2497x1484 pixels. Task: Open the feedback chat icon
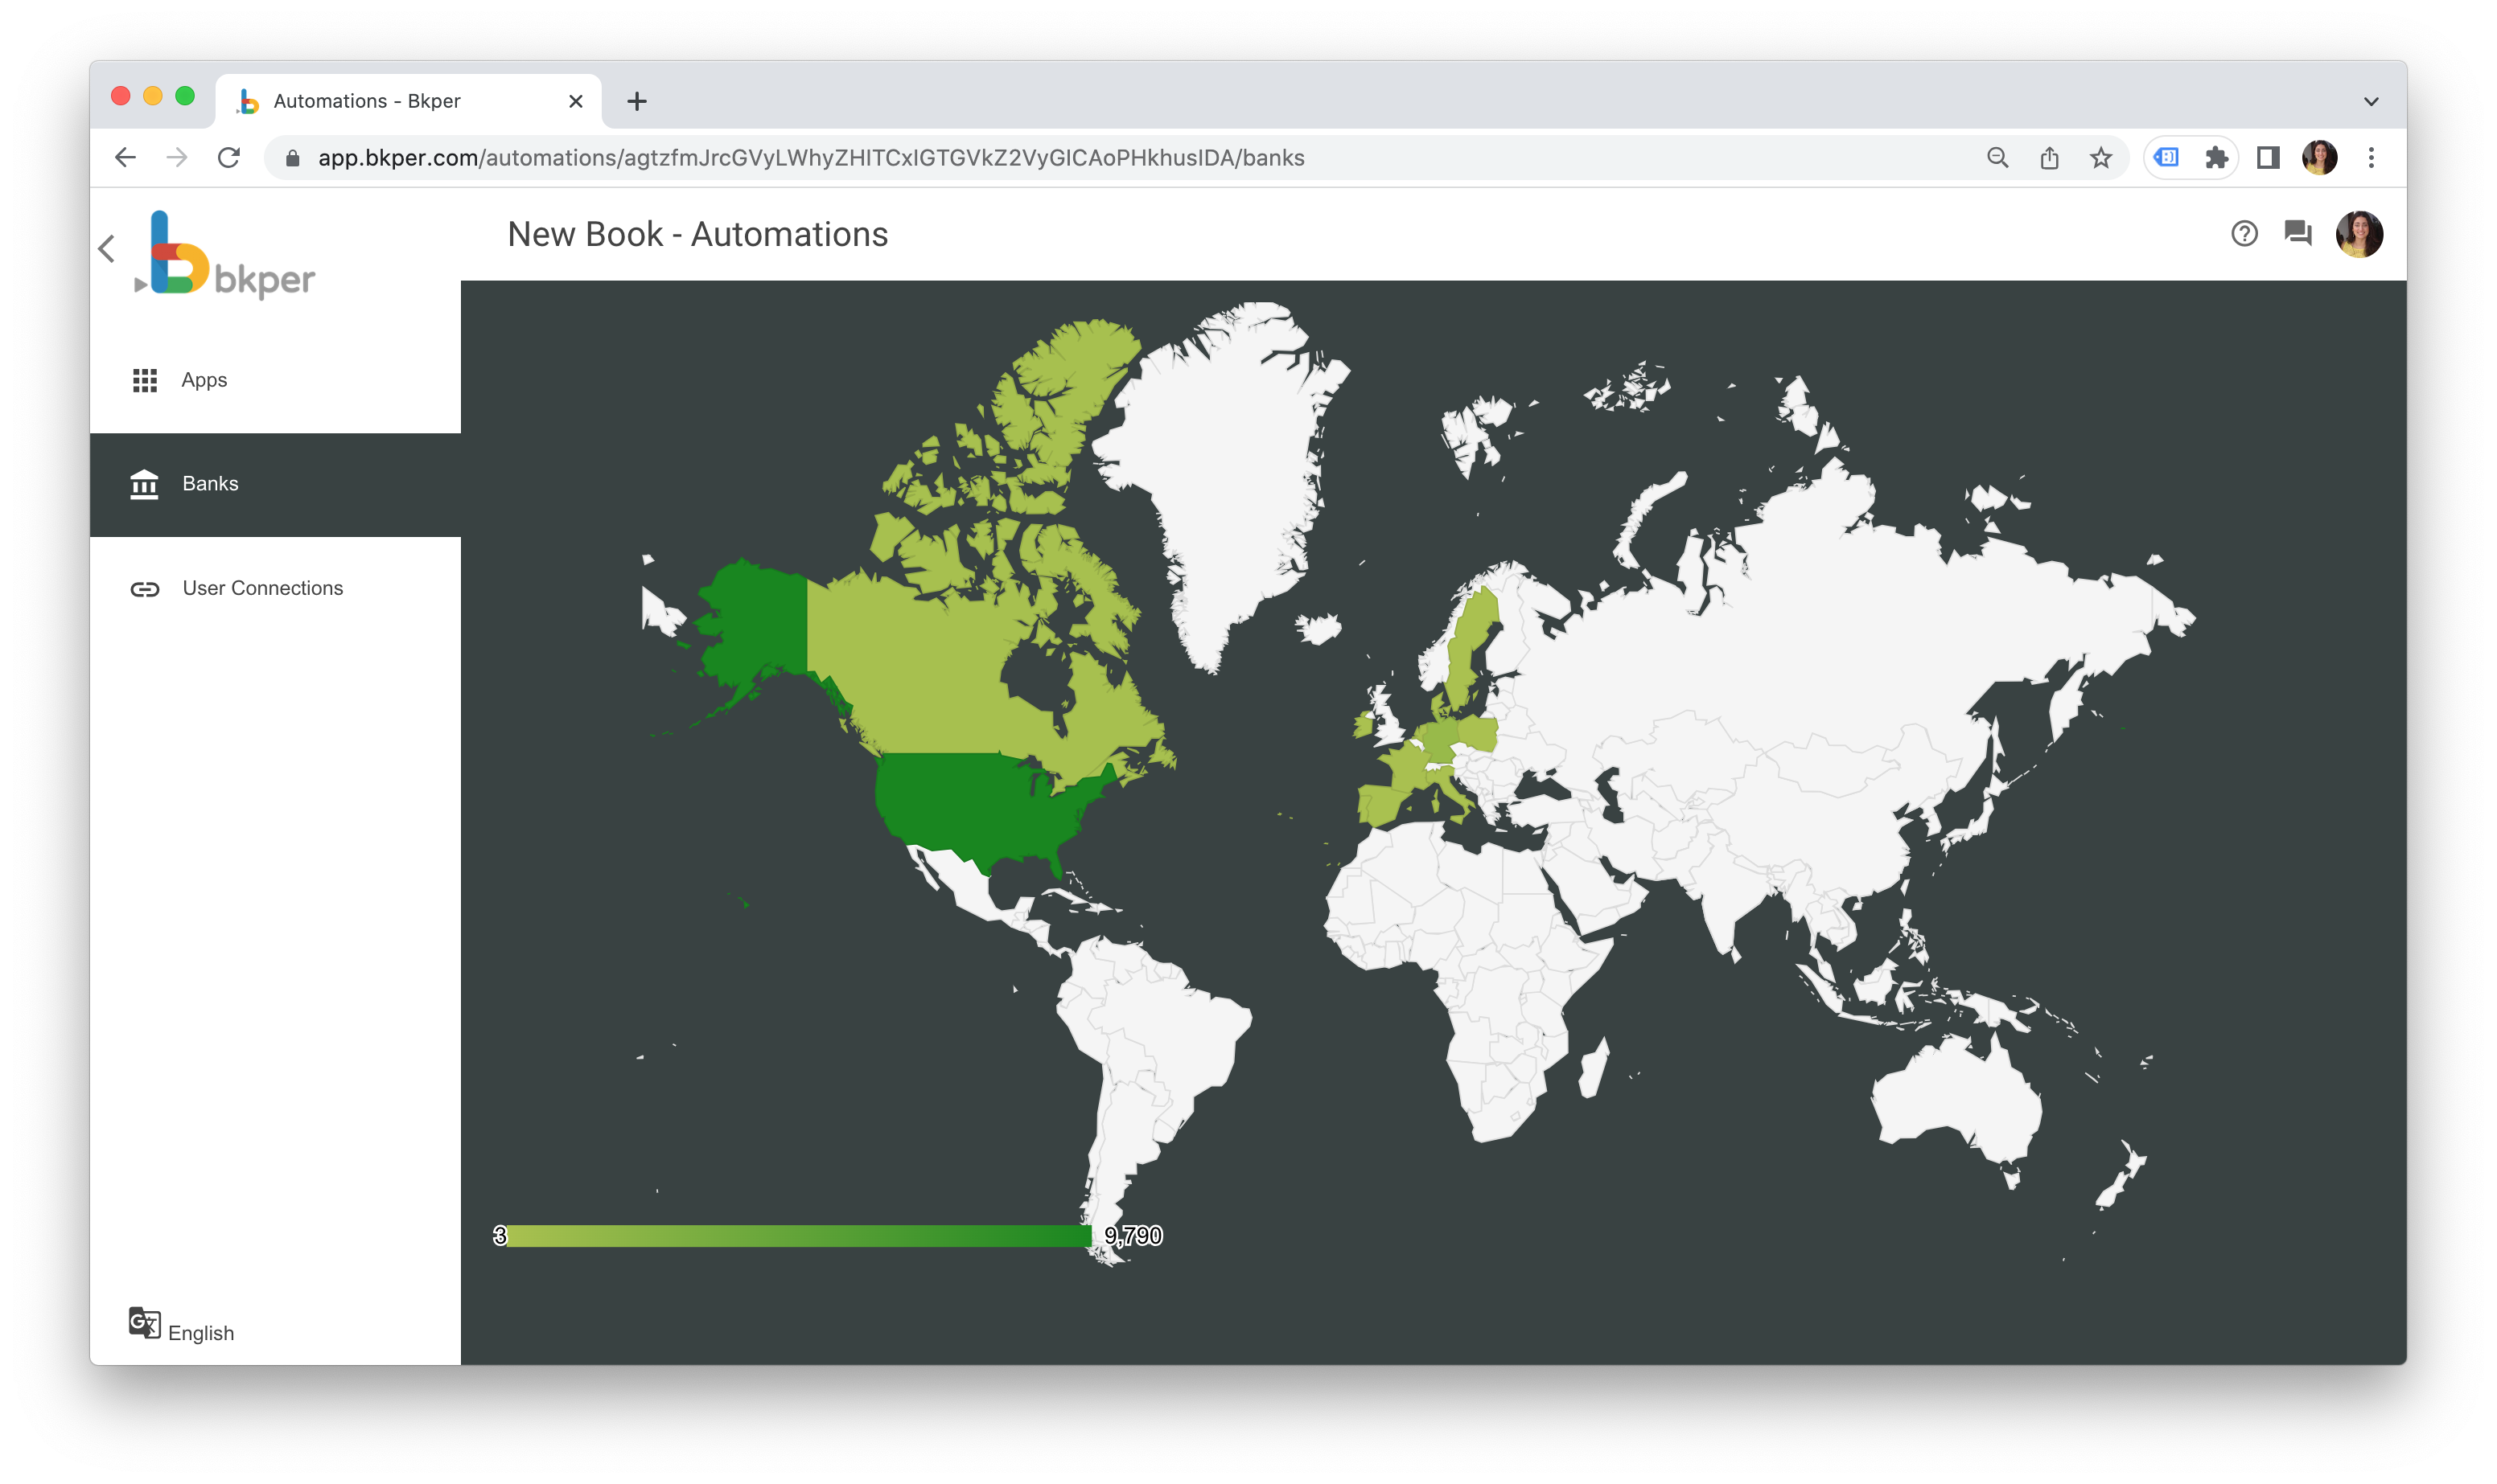tap(2299, 234)
